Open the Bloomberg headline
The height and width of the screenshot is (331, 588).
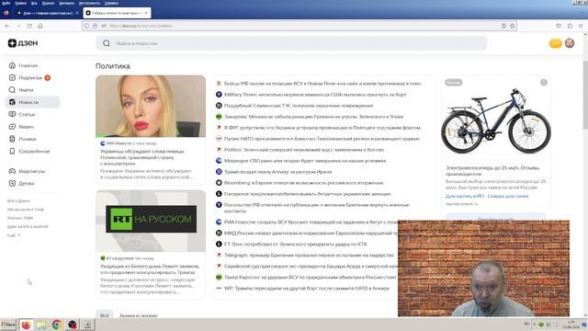[x=303, y=183]
